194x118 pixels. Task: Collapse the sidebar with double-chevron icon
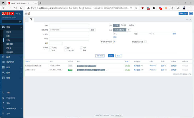point(17,14)
